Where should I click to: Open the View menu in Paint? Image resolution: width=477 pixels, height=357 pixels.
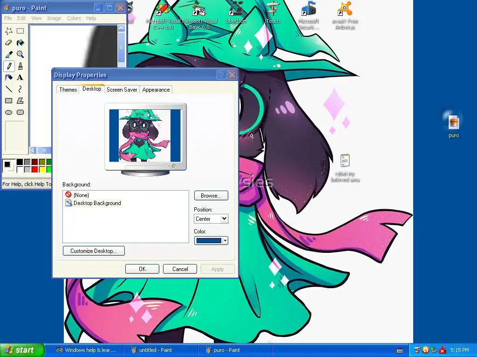[36, 18]
